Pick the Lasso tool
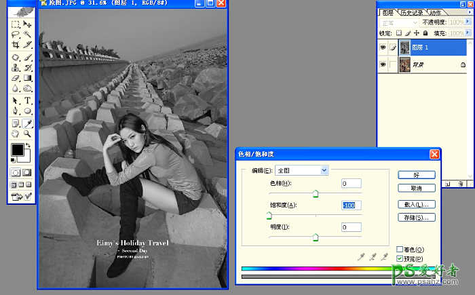The height and width of the screenshot is (295, 475). coord(16,35)
